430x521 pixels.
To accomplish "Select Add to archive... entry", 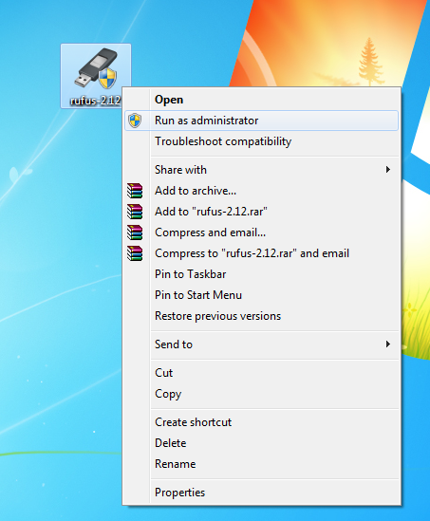I will tap(262, 191).
